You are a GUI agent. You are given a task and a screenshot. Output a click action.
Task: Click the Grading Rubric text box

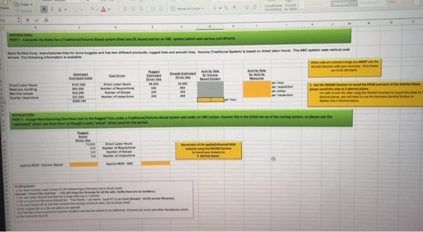coord(103,201)
